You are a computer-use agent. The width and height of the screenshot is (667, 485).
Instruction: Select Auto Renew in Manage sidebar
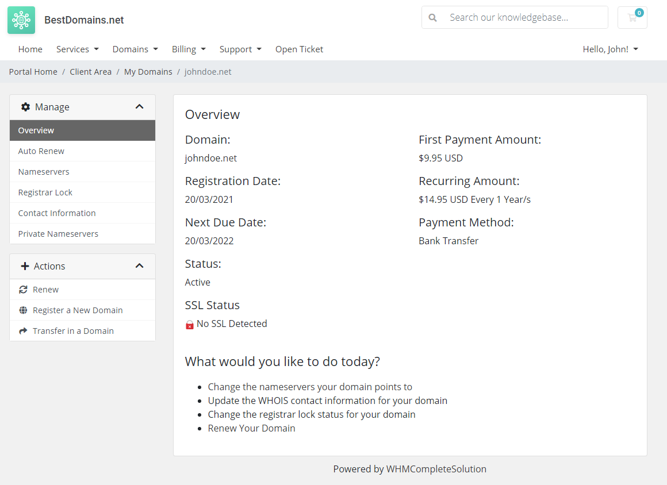pos(83,151)
